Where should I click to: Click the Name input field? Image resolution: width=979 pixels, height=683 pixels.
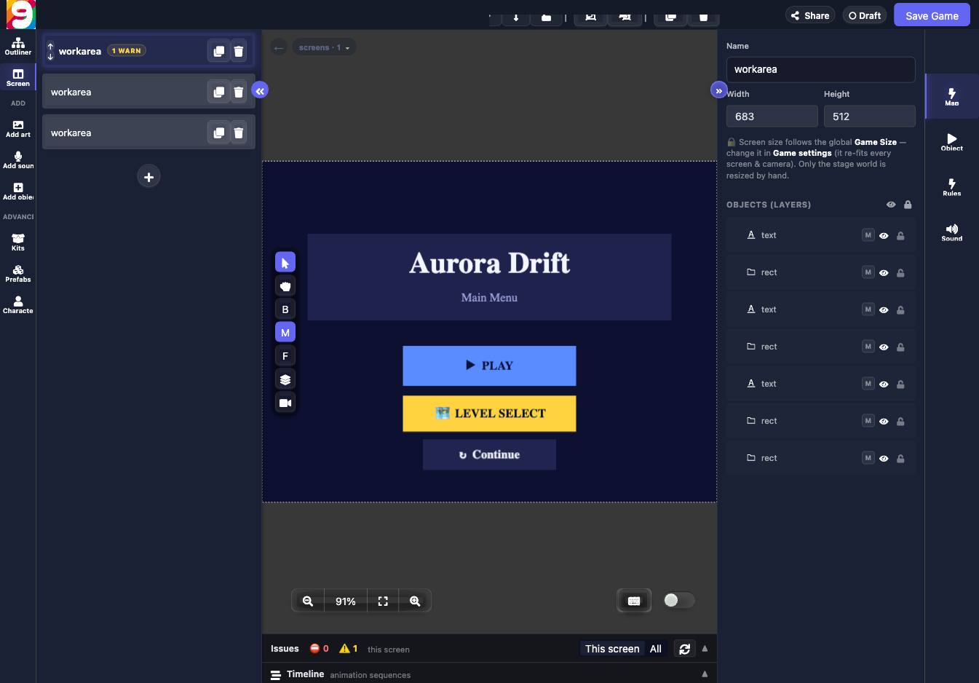tap(820, 69)
